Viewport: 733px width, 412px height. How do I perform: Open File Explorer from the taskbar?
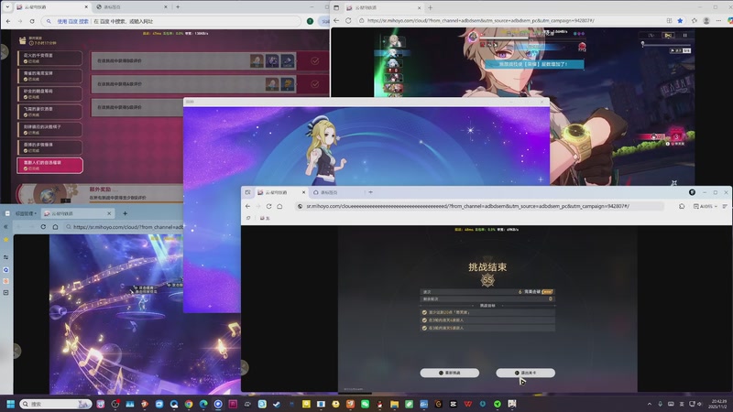pos(394,404)
